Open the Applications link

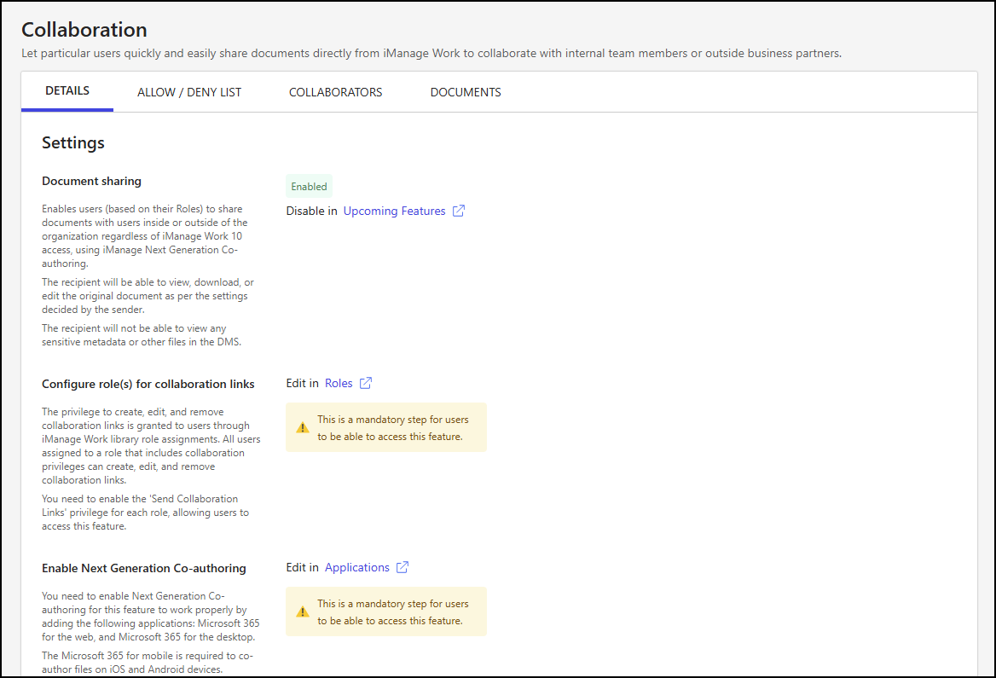pos(357,567)
